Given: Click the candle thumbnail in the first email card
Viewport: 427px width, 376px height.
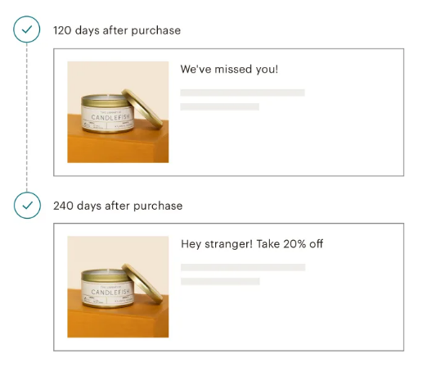Looking at the screenshot, I should 118,112.
